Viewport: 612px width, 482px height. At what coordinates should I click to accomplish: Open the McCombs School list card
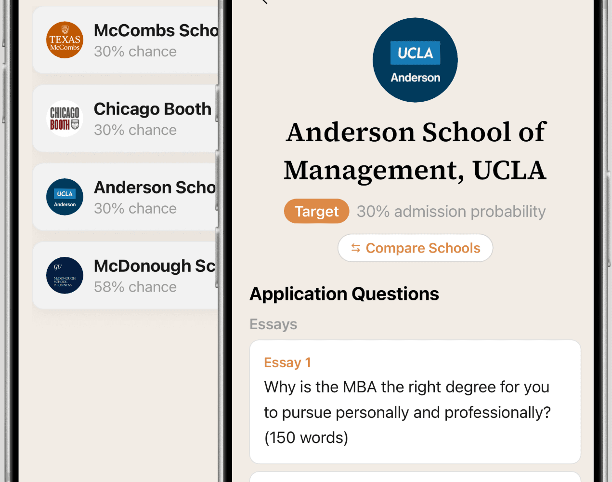(126, 40)
